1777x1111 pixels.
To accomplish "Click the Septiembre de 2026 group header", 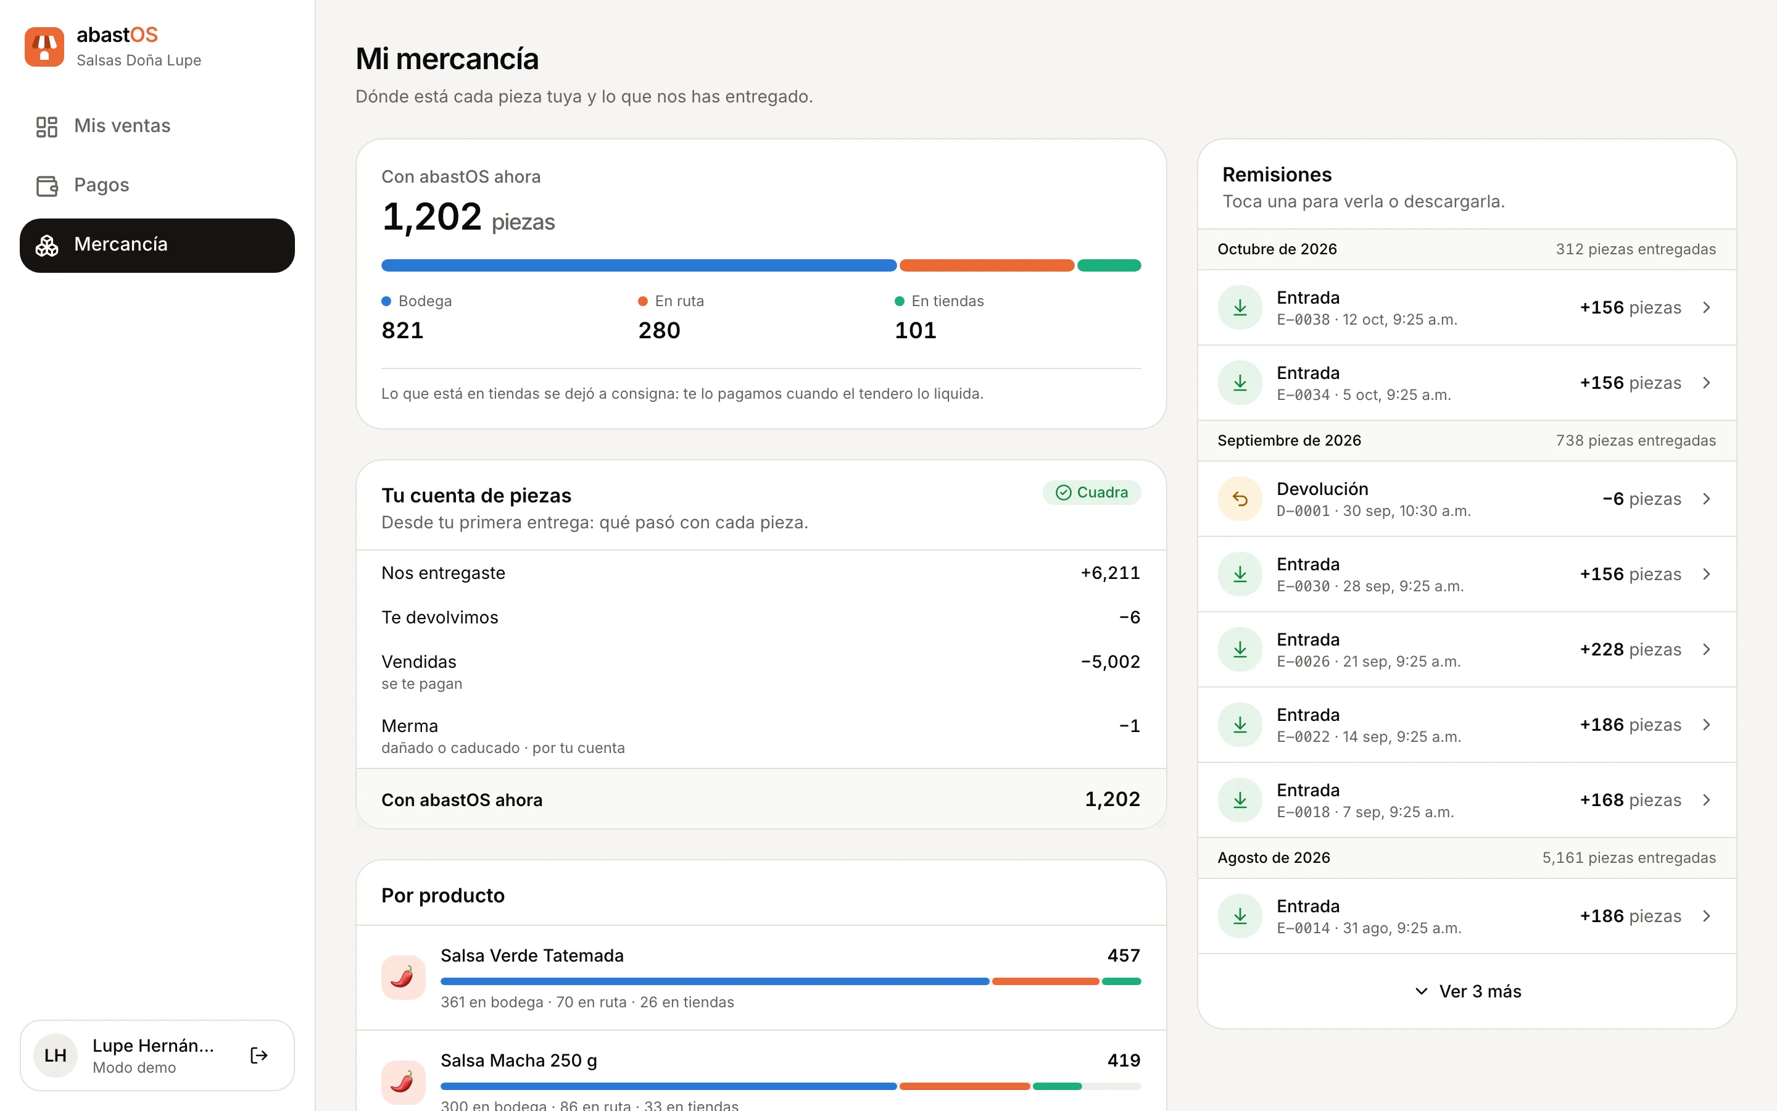I will pyautogui.click(x=1467, y=441).
